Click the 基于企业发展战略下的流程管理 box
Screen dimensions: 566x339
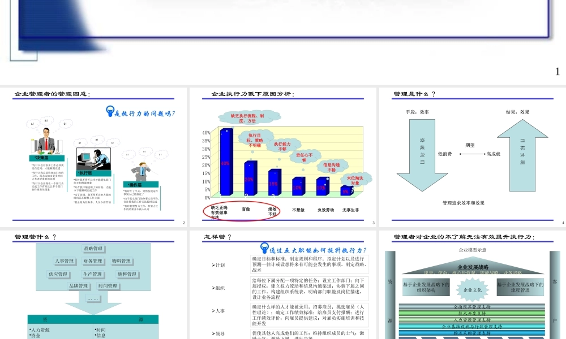[520, 287]
